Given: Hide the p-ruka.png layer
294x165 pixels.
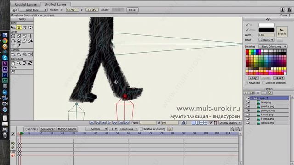Looking at the screenshot, I should pyautogui.click(x=248, y=106).
